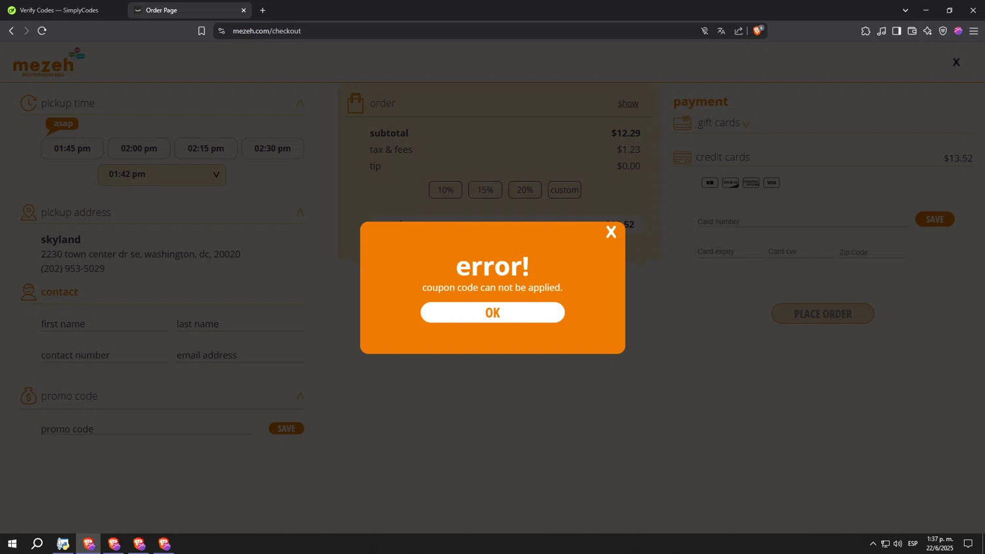This screenshot has height=554, width=985.
Task: Focus the contact number field
Action: tap(104, 355)
